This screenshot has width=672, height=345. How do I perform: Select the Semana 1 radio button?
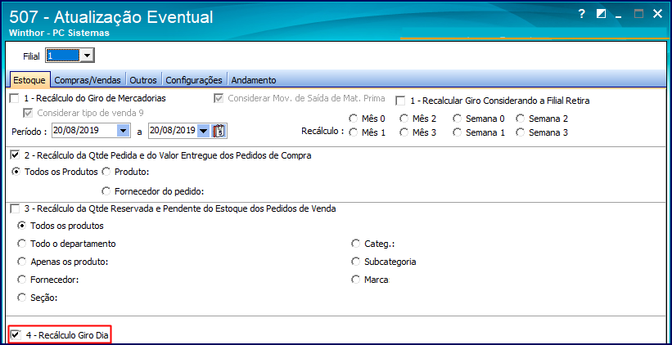click(458, 132)
